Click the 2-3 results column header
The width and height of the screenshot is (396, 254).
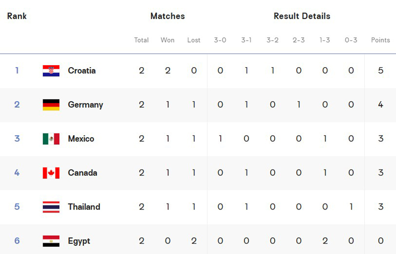click(x=298, y=40)
